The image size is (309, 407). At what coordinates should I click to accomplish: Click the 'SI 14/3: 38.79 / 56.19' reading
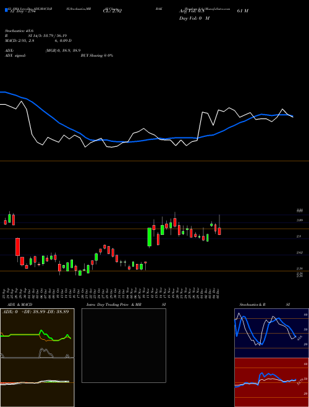(x=48, y=36)
